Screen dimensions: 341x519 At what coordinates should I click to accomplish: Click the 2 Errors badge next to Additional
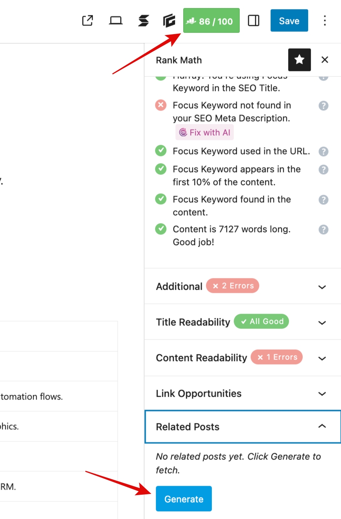[x=233, y=286]
